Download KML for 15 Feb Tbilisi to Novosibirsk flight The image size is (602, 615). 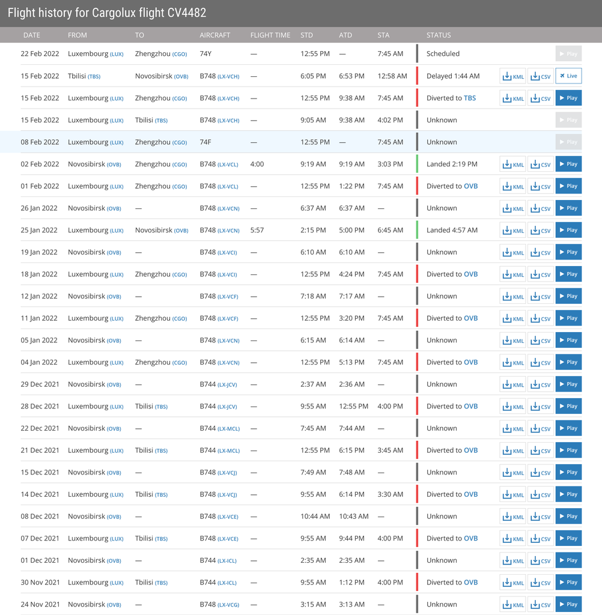tap(513, 76)
